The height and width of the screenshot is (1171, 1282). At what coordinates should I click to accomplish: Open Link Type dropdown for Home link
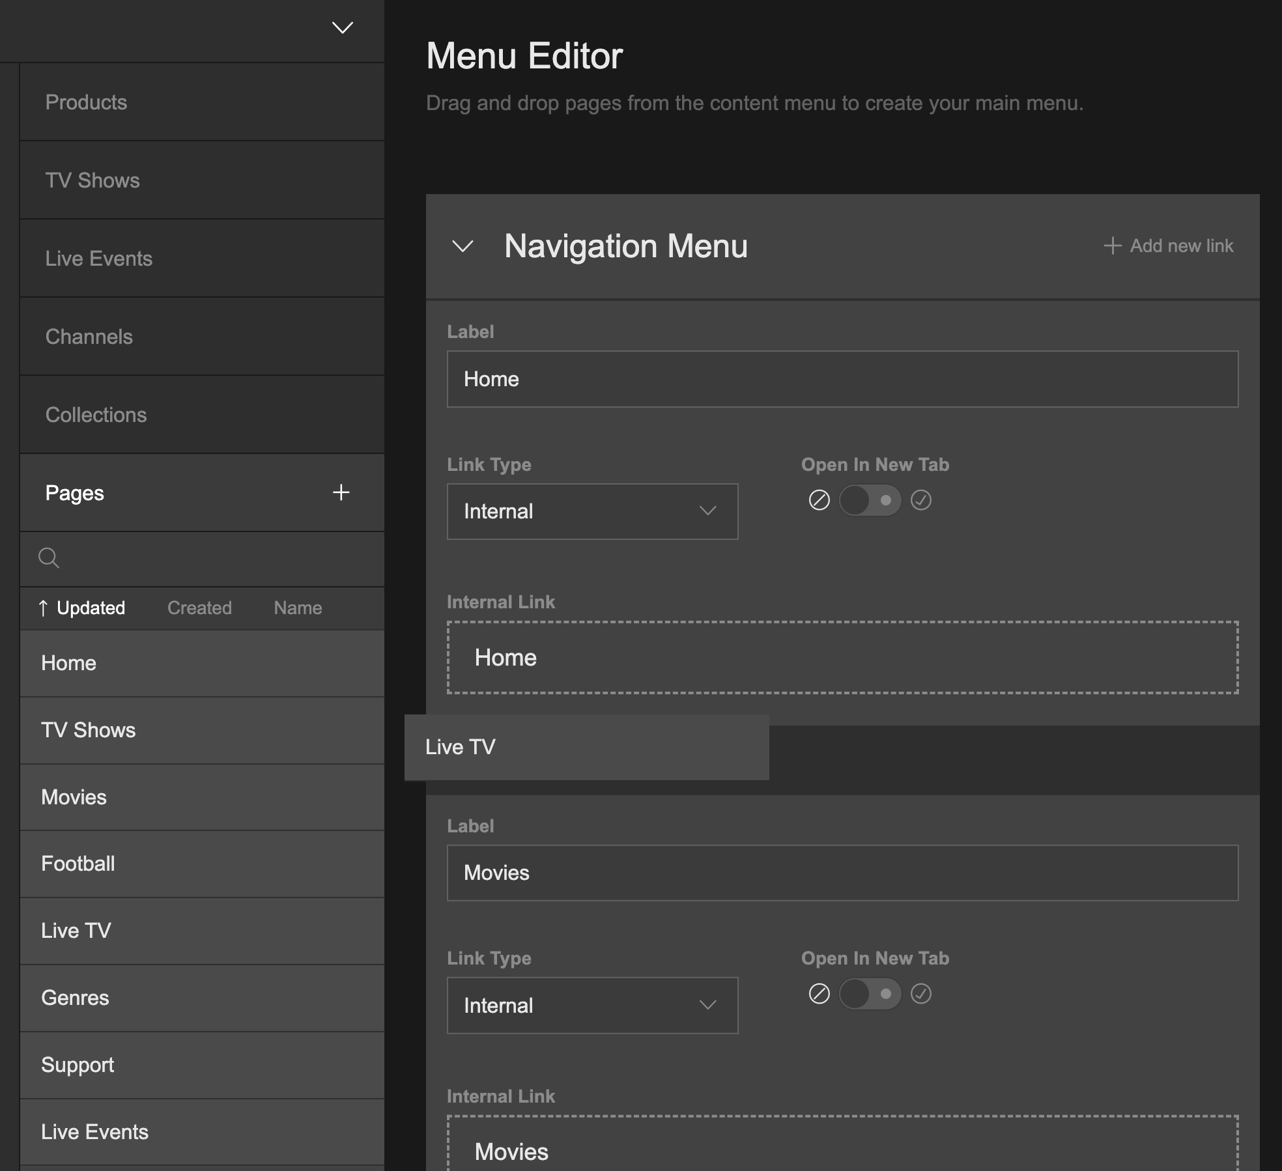coord(592,511)
